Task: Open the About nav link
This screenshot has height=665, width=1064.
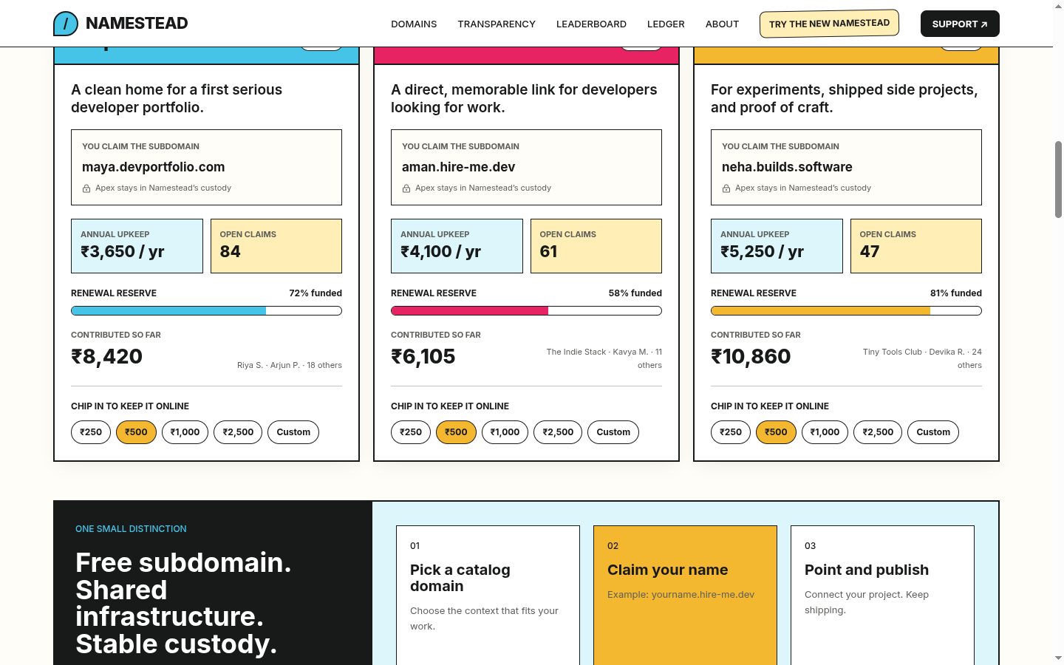Action: click(722, 24)
